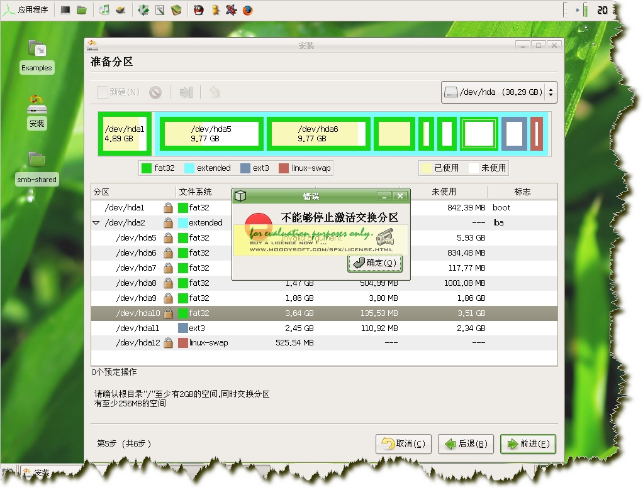The width and height of the screenshot is (643, 488).
Task: Select the /dev/hda6 partition row
Action: tap(324, 253)
